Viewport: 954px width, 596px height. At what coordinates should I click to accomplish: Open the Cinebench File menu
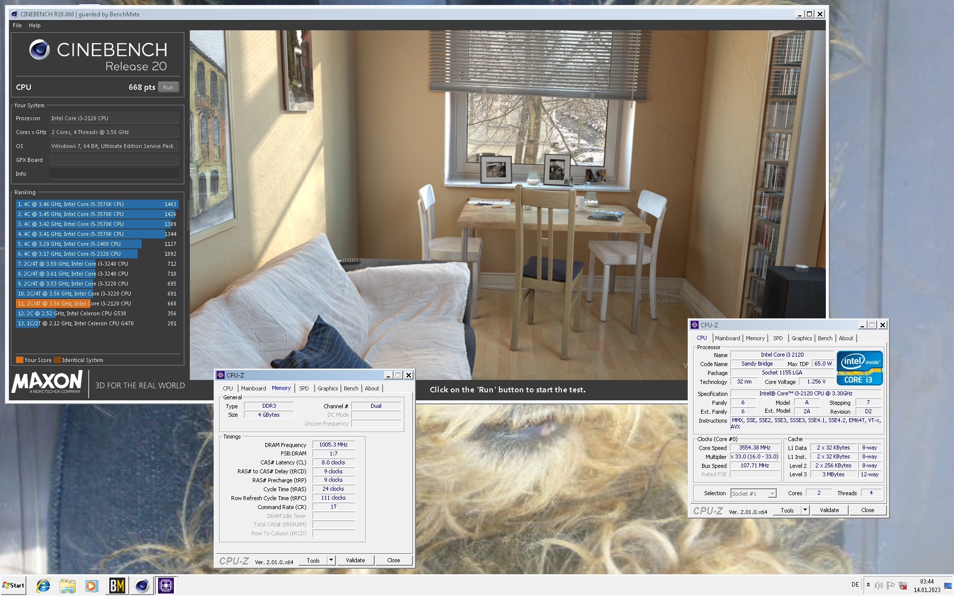[x=17, y=25]
